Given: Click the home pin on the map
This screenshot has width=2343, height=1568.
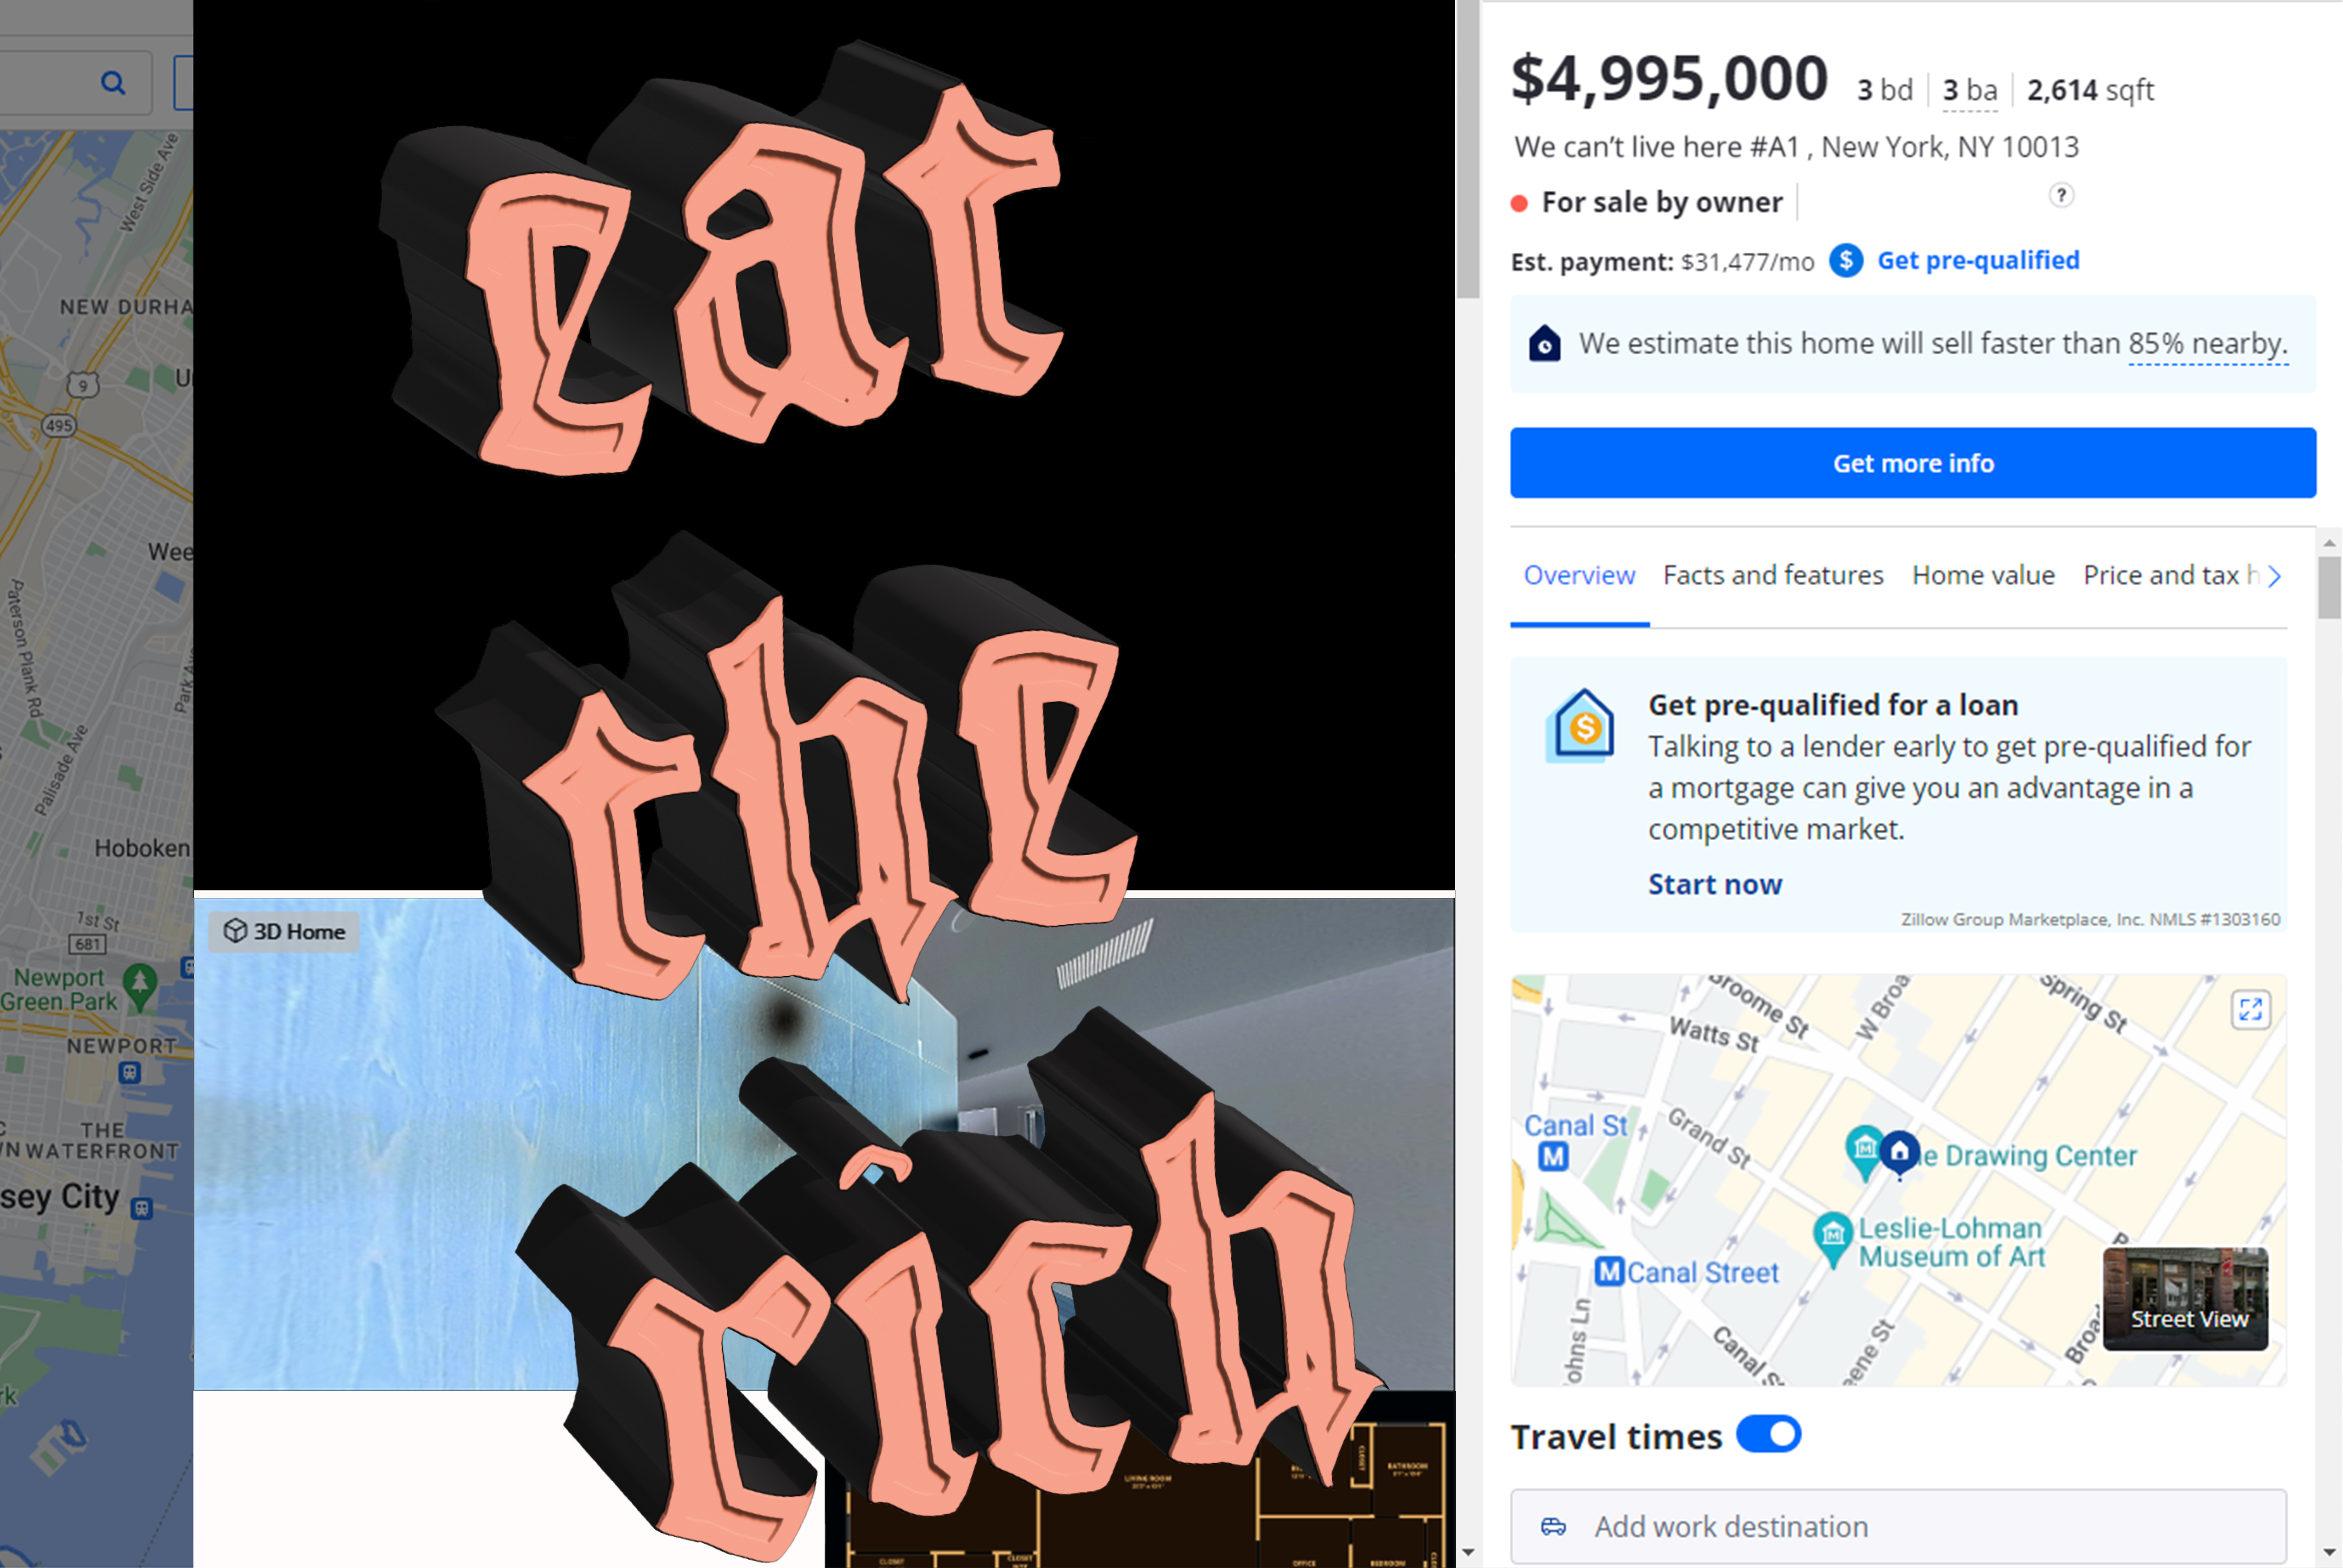Looking at the screenshot, I should click(x=1899, y=1152).
